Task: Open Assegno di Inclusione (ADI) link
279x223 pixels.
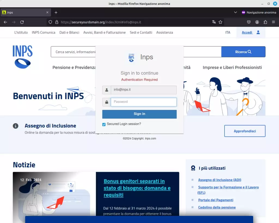Action: pyautogui.click(x=219, y=180)
